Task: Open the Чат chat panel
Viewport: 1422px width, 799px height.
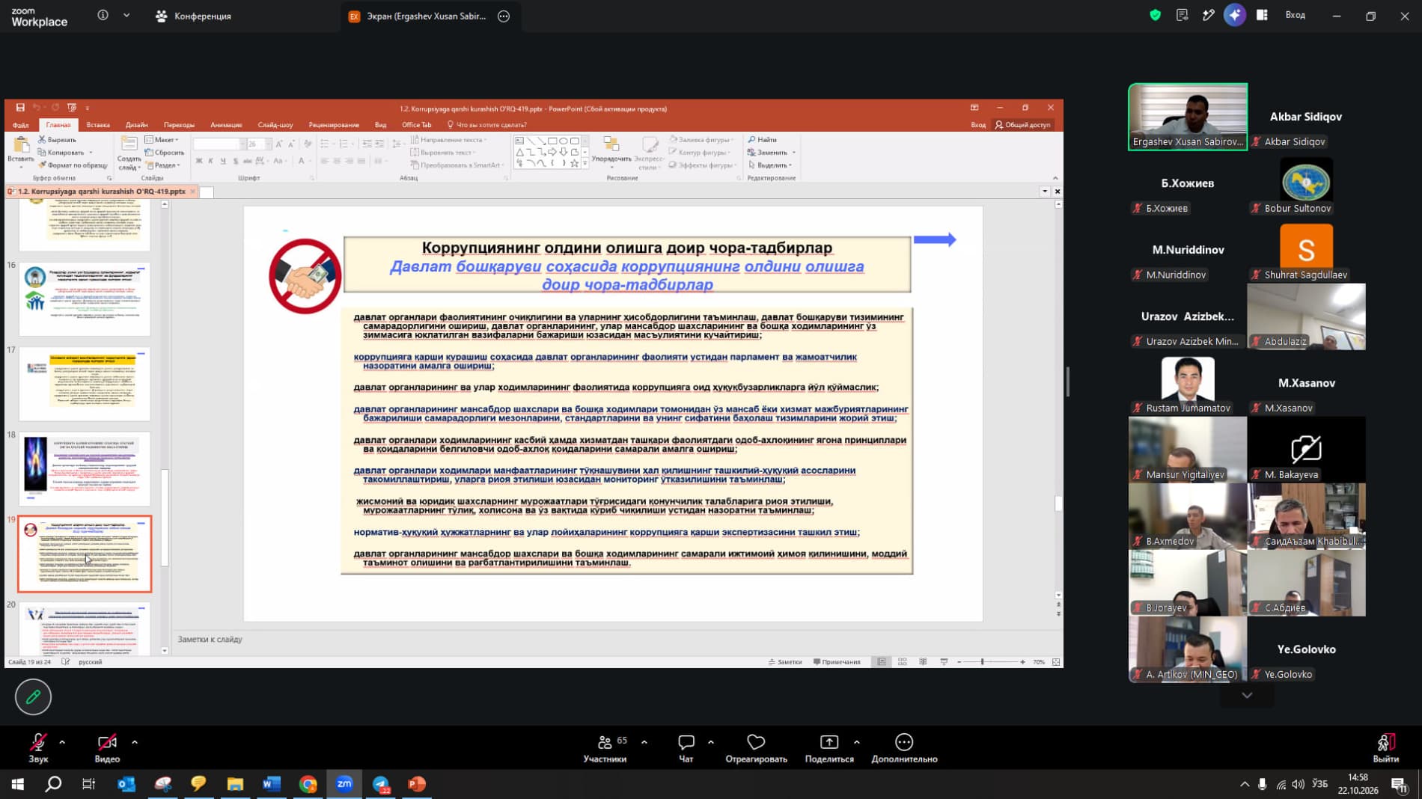Action: point(686,747)
